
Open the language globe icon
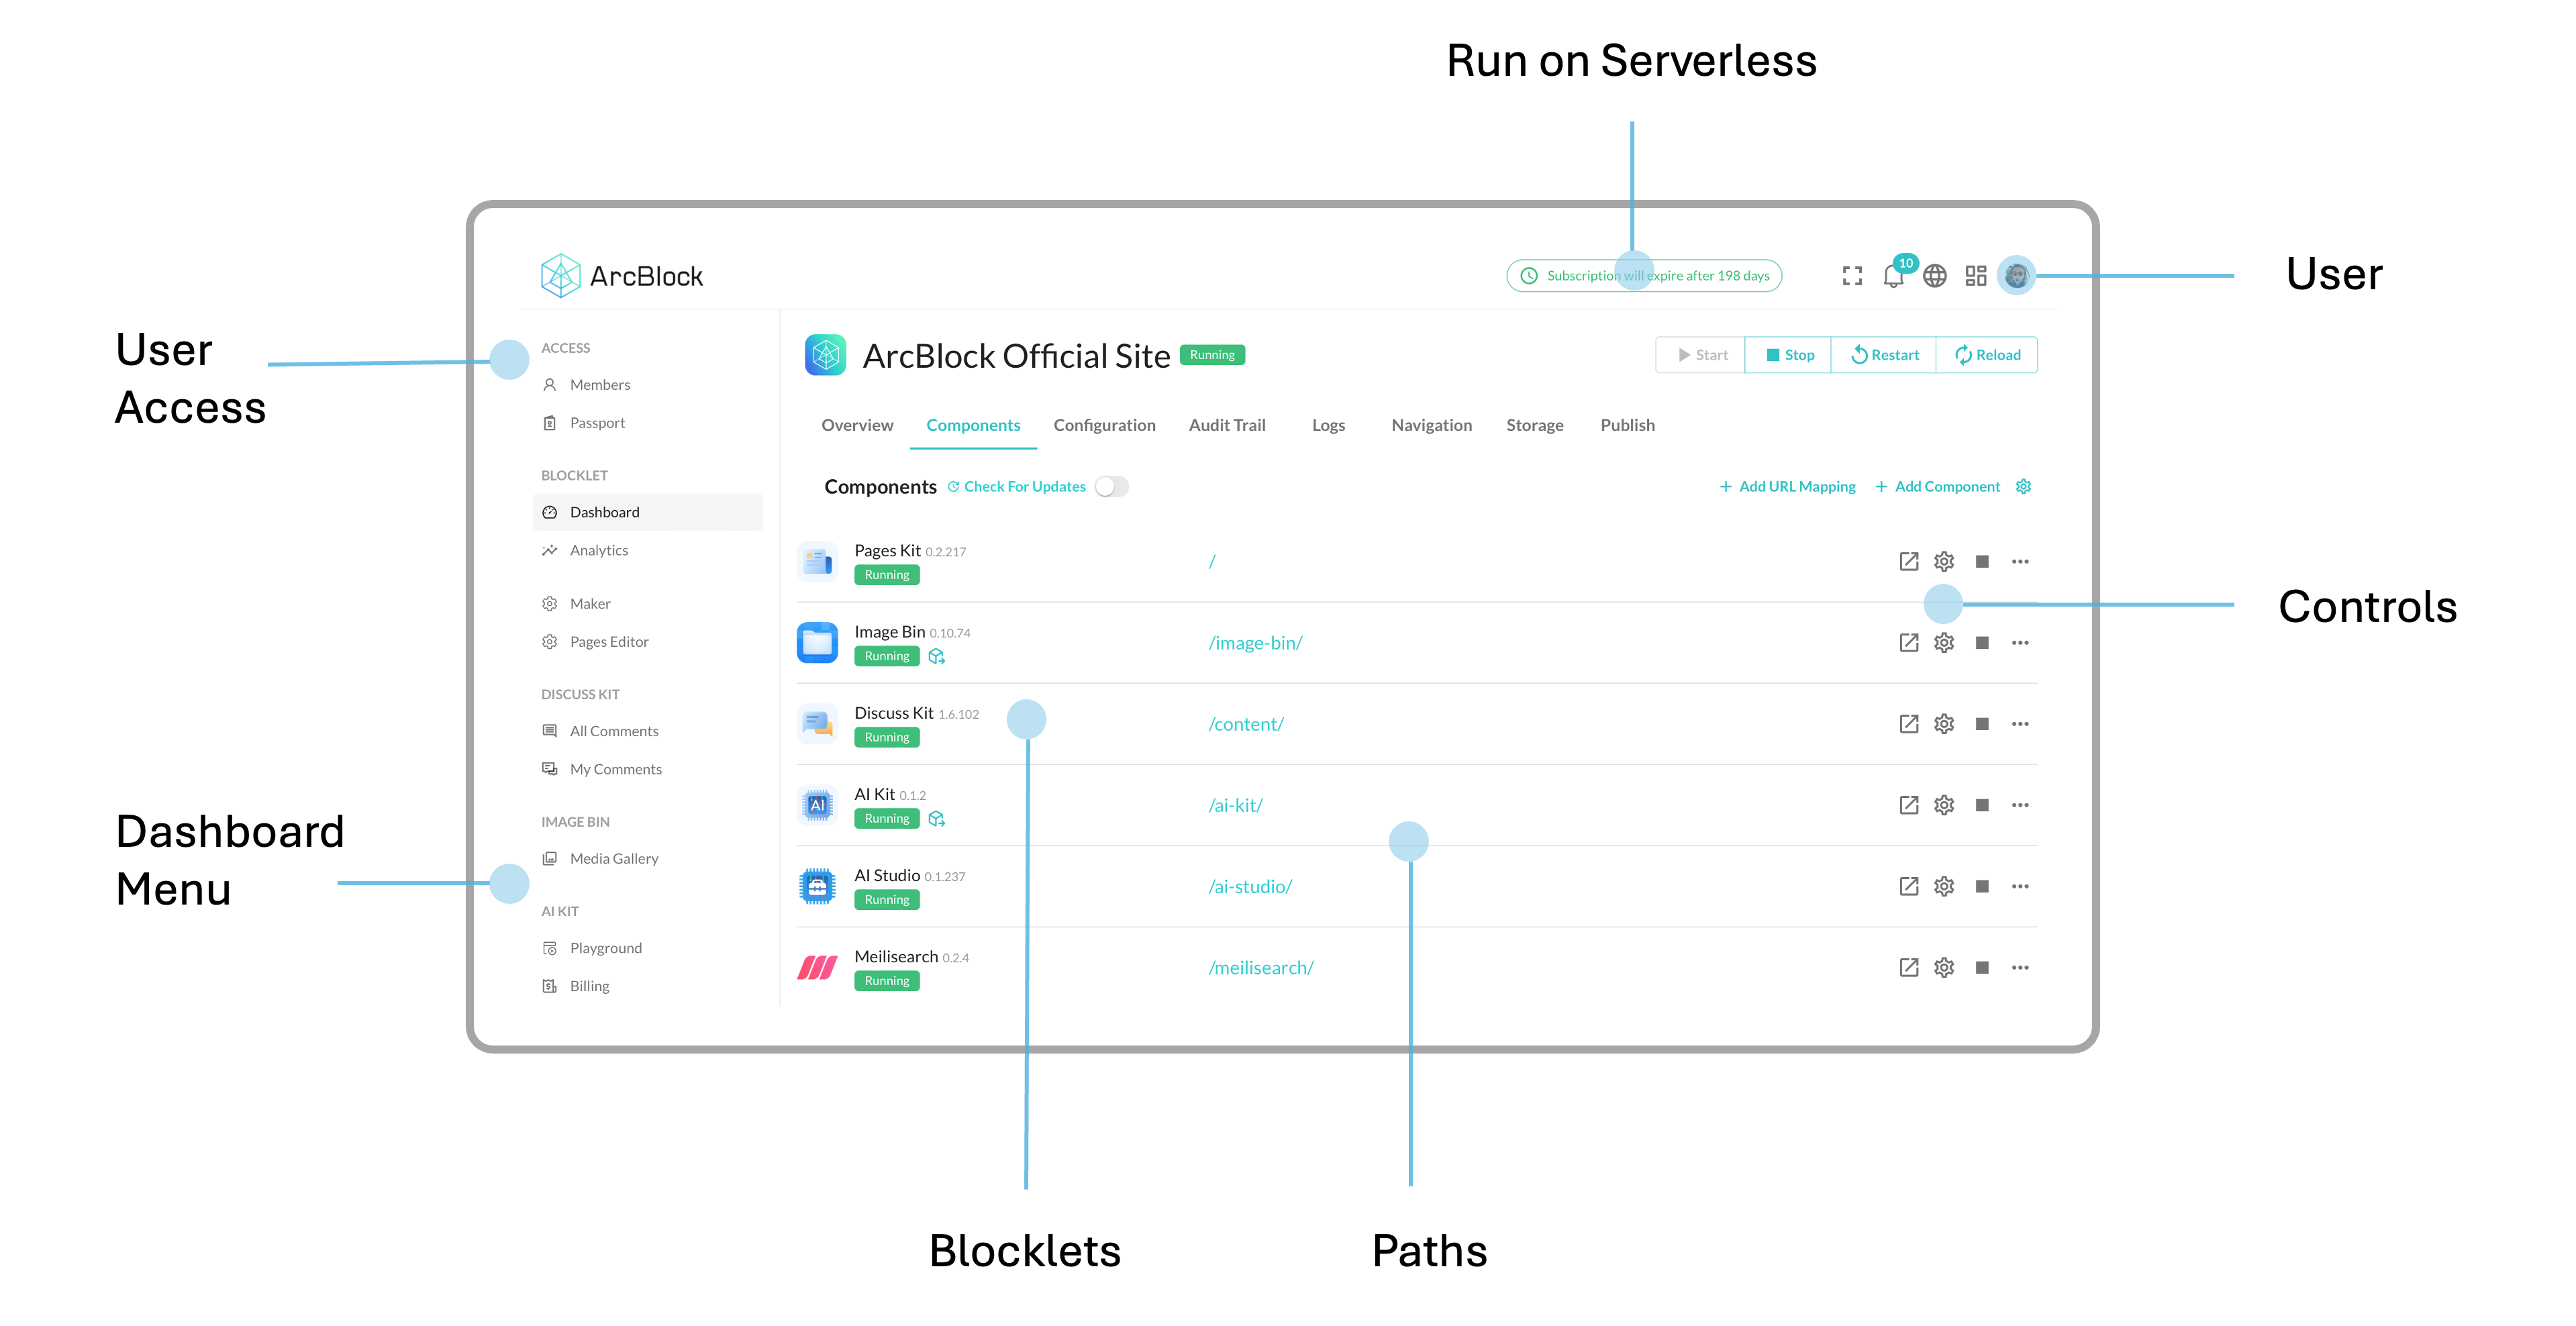point(1935,276)
